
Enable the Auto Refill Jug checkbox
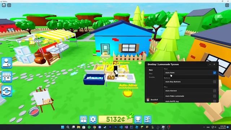tap(214, 101)
